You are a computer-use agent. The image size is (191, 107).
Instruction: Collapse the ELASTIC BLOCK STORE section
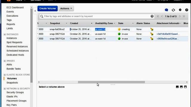[5, 75]
